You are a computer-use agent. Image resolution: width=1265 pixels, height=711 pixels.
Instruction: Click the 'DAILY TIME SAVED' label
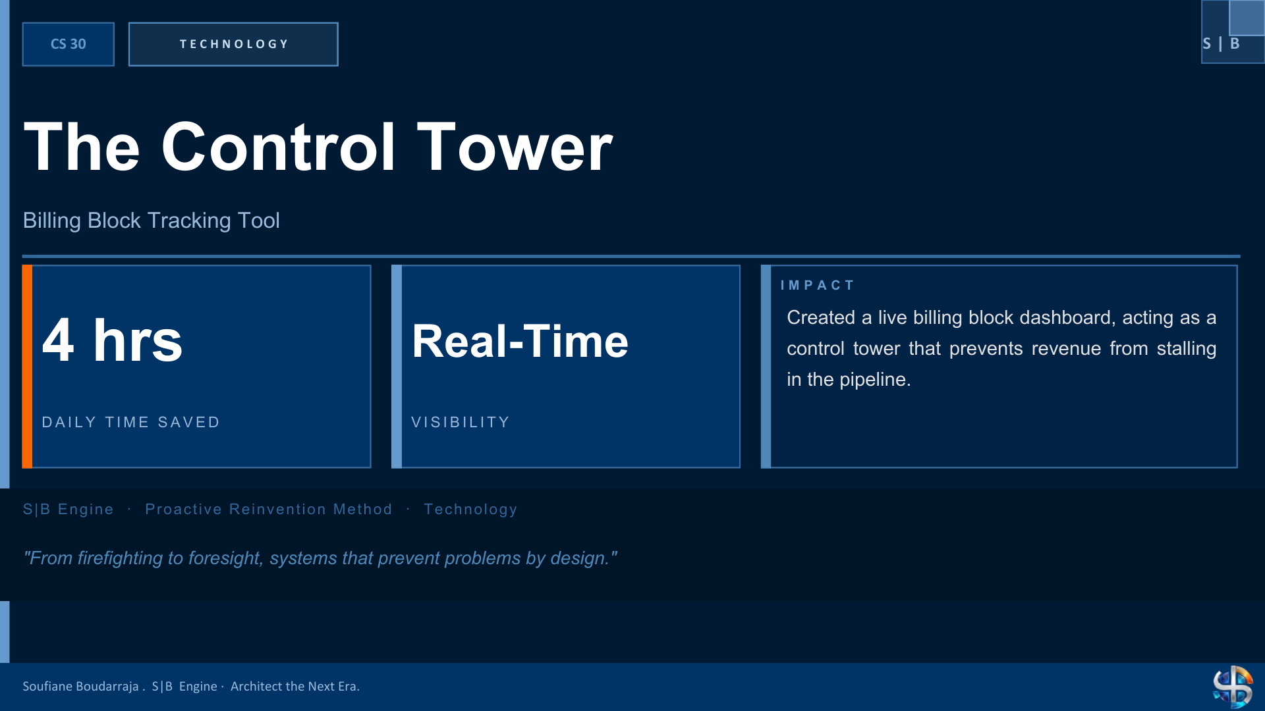131,422
